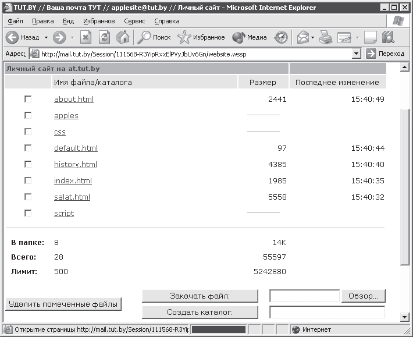The image size is (413, 337).
Task: Open the Файл menu
Action: coord(16,21)
